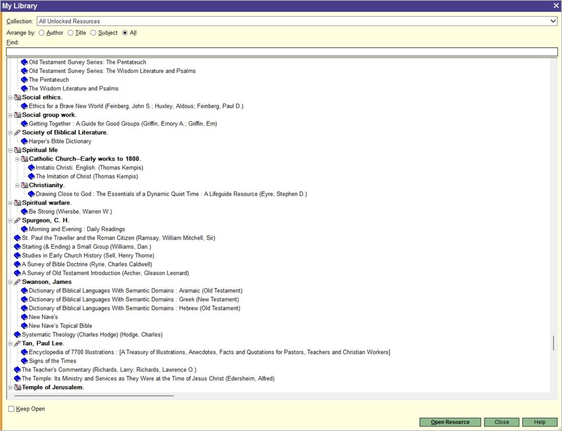This screenshot has width=562, height=431.
Task: Select A Survey of Old Testament Introduction
Action: tap(106, 273)
